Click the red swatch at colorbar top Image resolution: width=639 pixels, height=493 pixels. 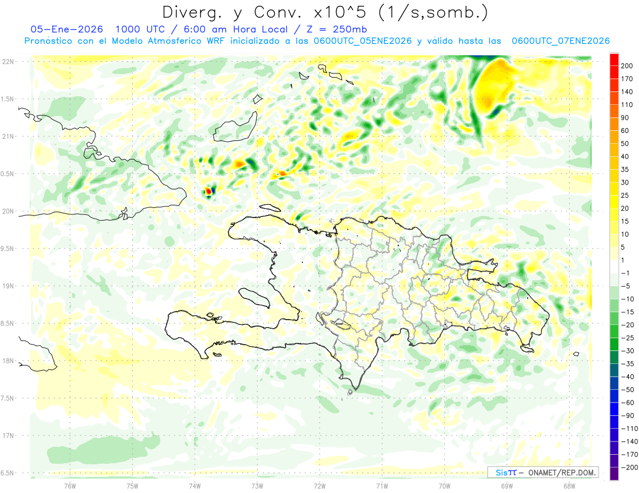click(614, 60)
